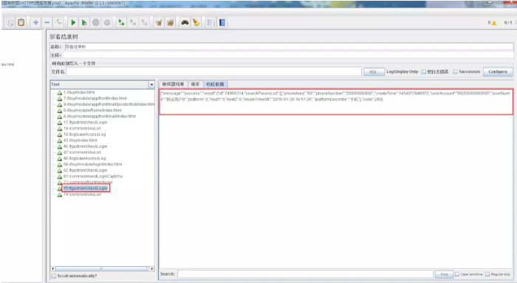
Task: Switch to the 取样器结果 tab
Action: (173, 84)
